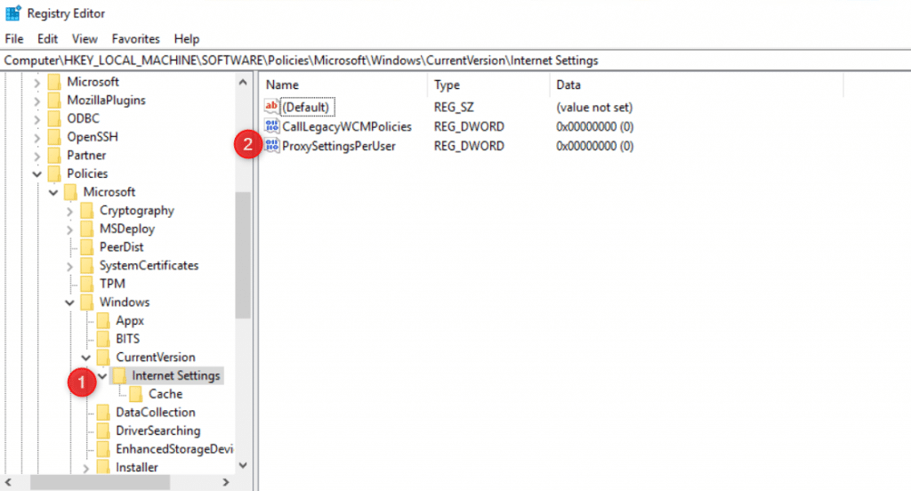Click the CurrentVersion folder icon
Screen dimensions: 911x491
click(103, 357)
